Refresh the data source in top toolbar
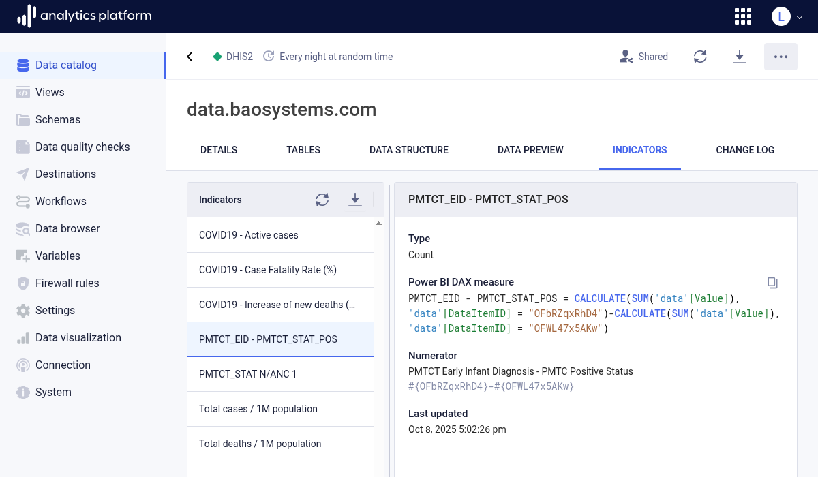 (x=700, y=57)
